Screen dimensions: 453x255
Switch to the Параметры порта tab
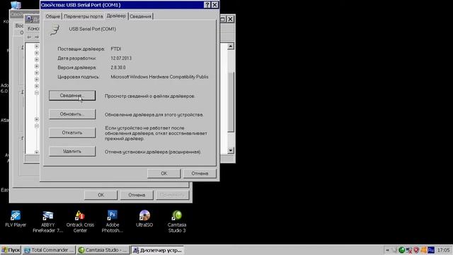84,16
